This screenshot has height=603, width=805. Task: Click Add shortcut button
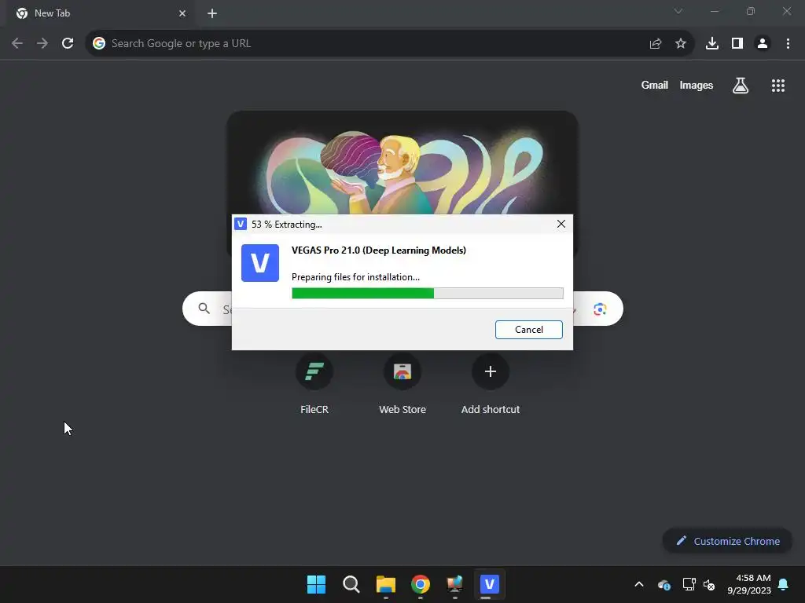pos(491,382)
